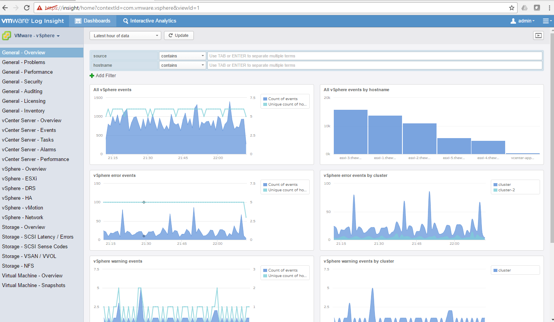Click the browser reload icon
This screenshot has height=322, width=554.
27,7
